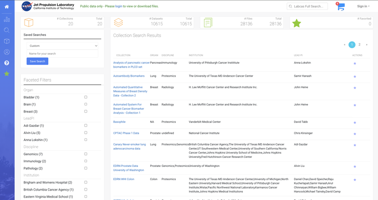378x200 pixels.
Task: Open the Custom saved searches dropdown
Action: pos(62,46)
